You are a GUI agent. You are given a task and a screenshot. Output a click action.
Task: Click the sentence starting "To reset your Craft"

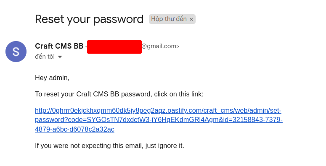pyautogui.click(x=119, y=94)
